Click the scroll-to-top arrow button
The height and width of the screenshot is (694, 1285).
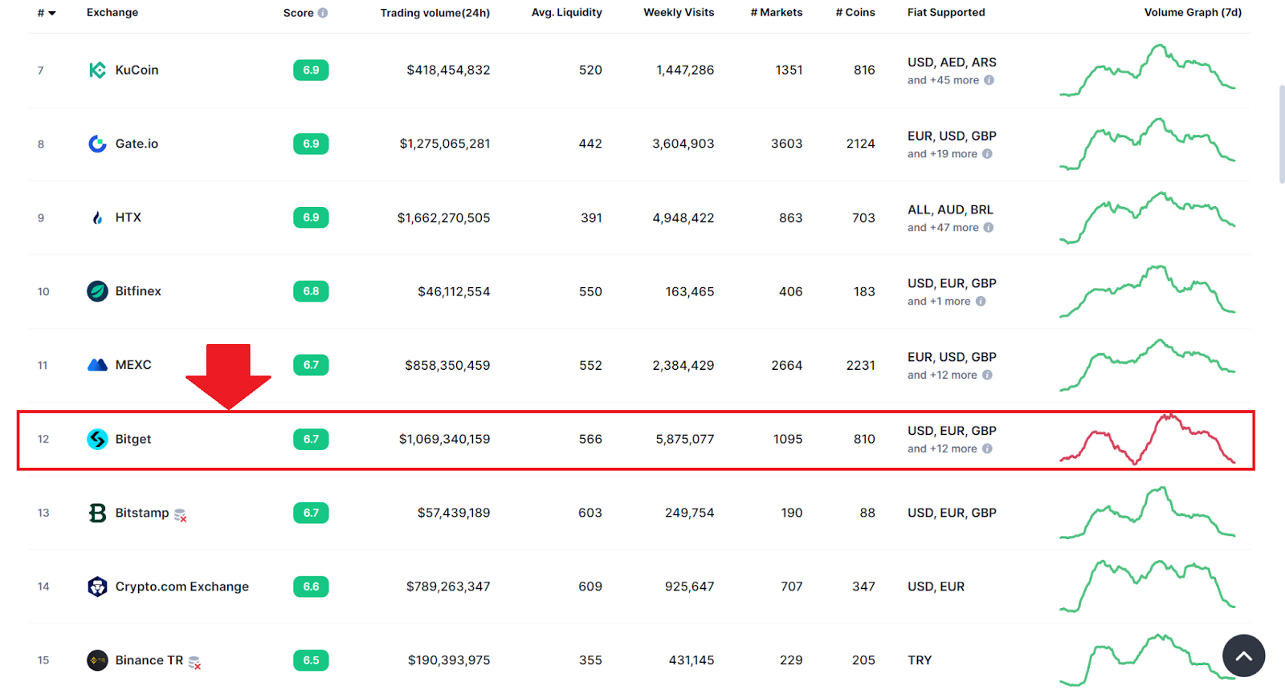pyautogui.click(x=1243, y=655)
